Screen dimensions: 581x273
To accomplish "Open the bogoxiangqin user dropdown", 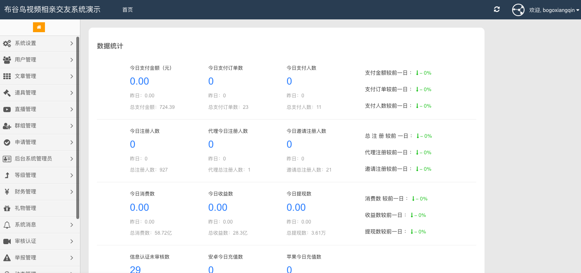I will tap(554, 10).
